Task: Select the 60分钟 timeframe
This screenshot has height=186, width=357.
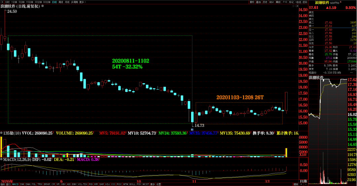Action: point(47,2)
